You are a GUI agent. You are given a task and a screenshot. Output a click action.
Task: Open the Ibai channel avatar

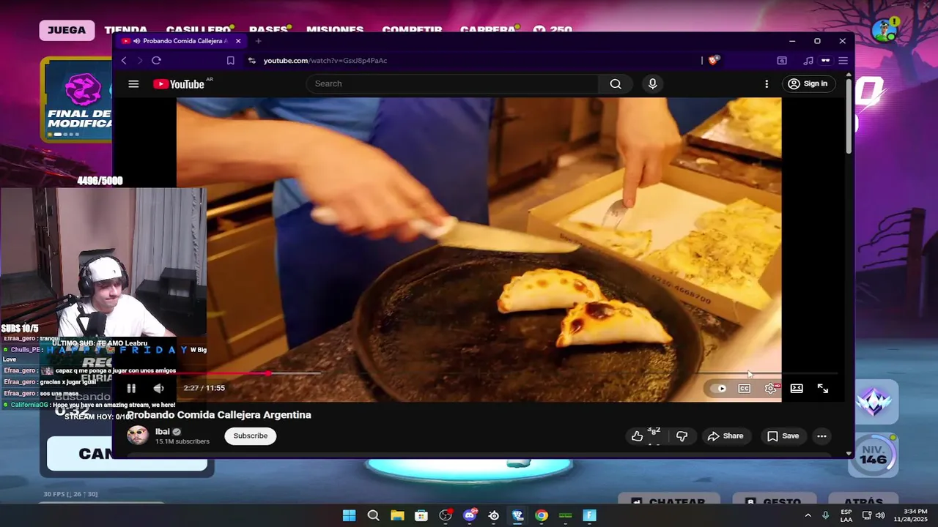pyautogui.click(x=137, y=436)
